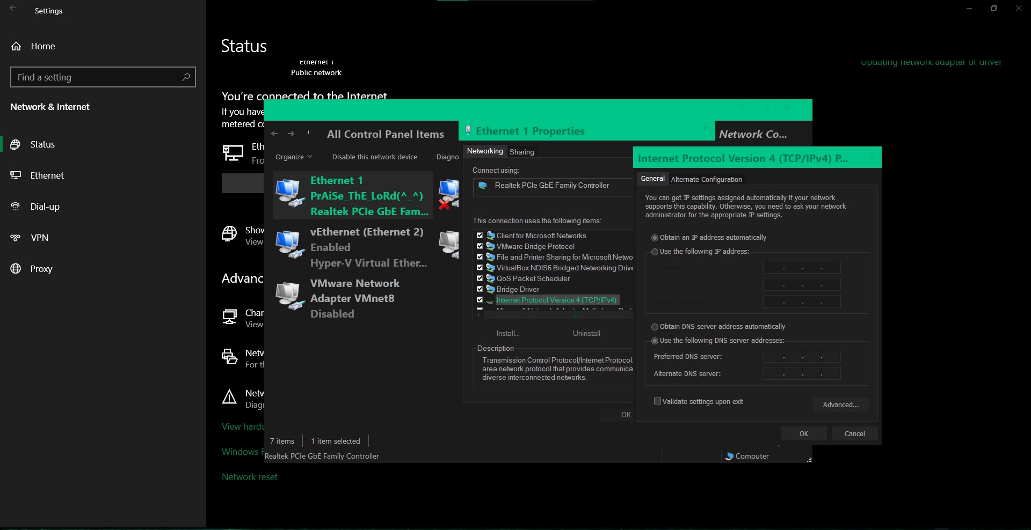Image resolution: width=1031 pixels, height=530 pixels.
Task: Toggle the Bridge Driver checkbox
Action: (480, 289)
